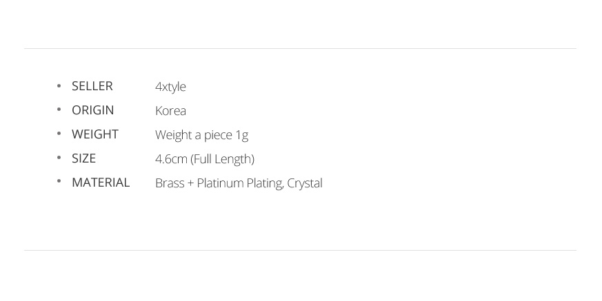Click the bullet beside WEIGHT

[x=59, y=134]
